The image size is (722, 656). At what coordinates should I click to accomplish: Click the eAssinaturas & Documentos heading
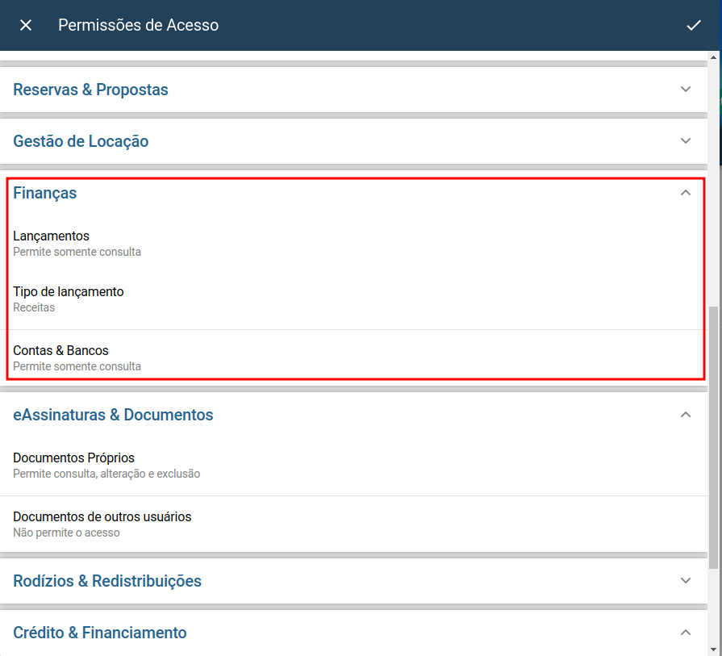click(x=113, y=415)
